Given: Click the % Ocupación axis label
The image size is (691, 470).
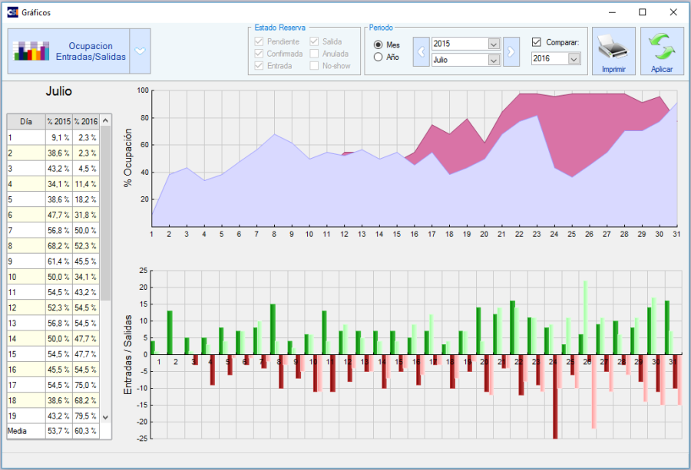Looking at the screenshot, I should click(x=127, y=158).
